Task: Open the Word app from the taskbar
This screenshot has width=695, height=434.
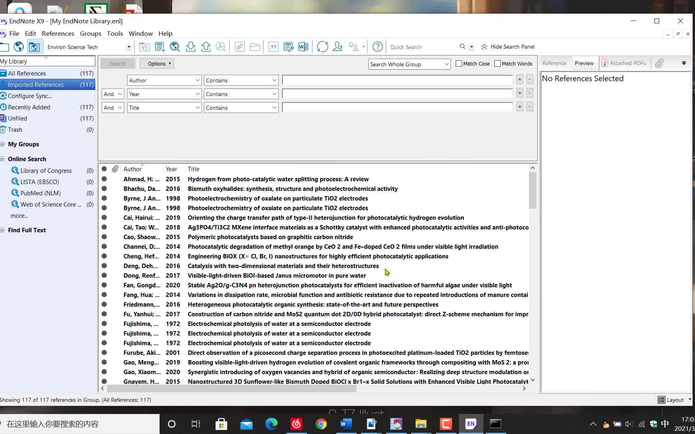Action: 346,424
